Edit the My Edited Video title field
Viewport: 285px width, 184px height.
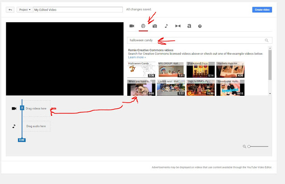pyautogui.click(x=78, y=10)
